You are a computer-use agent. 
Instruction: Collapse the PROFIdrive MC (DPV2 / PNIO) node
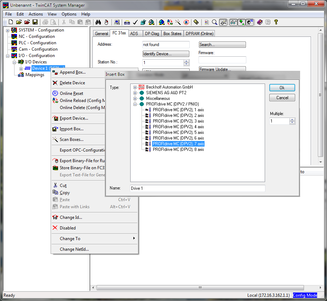135,104
